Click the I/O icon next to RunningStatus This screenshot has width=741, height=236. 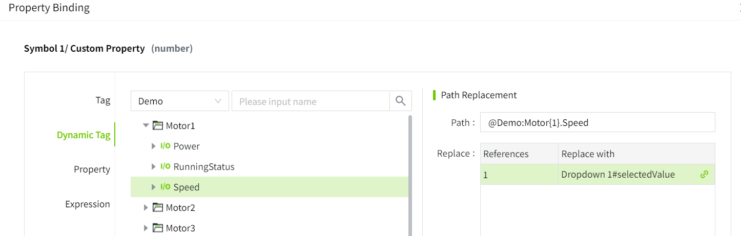pyautogui.click(x=166, y=167)
